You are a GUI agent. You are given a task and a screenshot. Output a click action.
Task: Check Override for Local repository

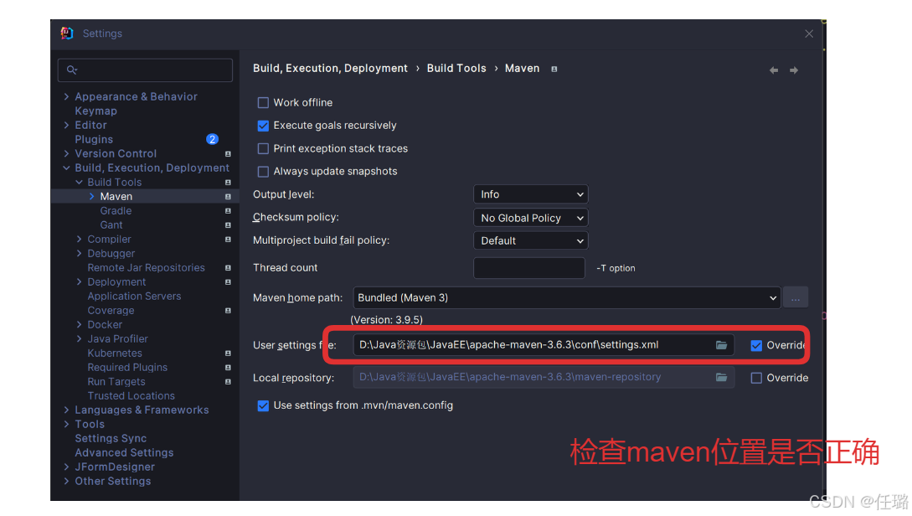click(x=756, y=378)
